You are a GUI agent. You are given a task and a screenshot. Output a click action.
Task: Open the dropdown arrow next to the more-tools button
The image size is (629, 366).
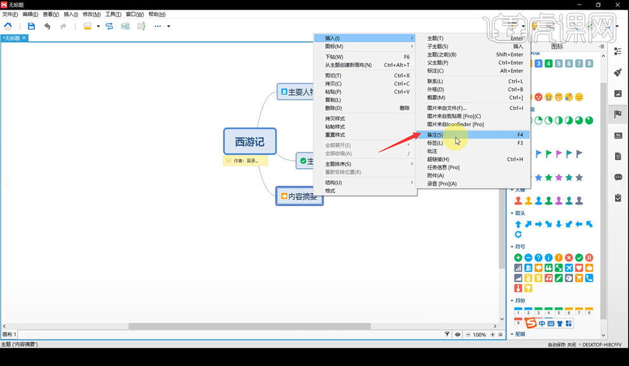point(168,26)
